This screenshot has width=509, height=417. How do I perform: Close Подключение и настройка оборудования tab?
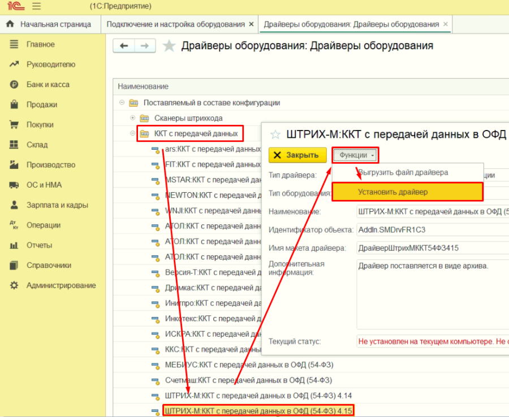(251, 24)
